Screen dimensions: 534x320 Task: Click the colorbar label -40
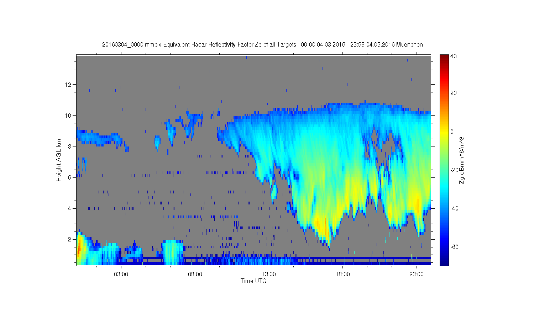pyautogui.click(x=454, y=208)
